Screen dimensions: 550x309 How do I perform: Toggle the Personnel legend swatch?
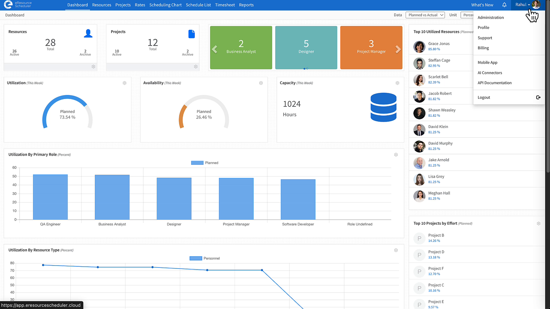(x=196, y=258)
